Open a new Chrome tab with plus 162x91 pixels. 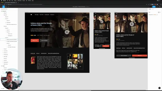tap(18, 3)
